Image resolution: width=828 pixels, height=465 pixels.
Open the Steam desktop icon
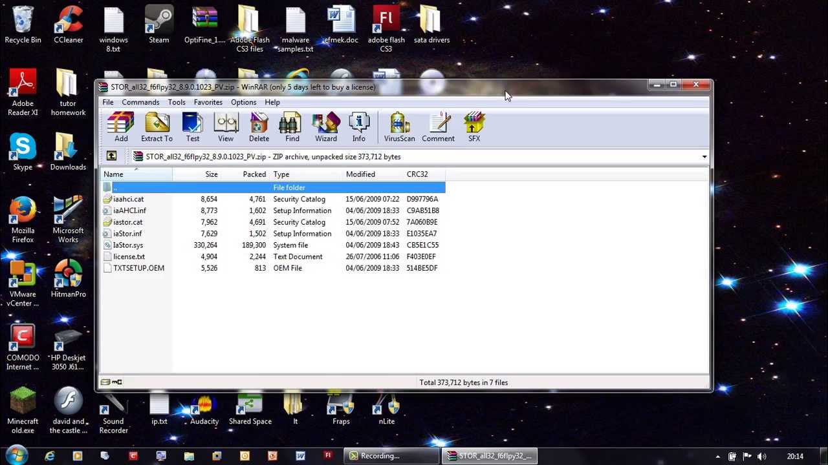(159, 25)
